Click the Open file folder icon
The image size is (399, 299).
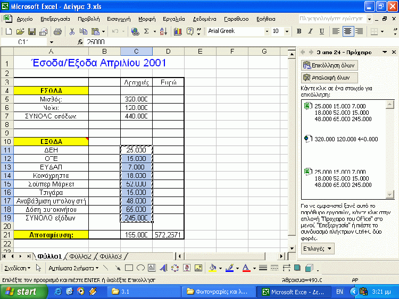click(x=20, y=31)
